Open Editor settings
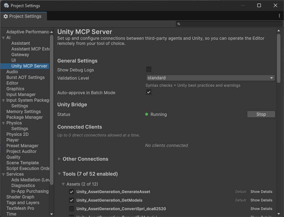The height and width of the screenshot is (217, 284). pos(12,83)
